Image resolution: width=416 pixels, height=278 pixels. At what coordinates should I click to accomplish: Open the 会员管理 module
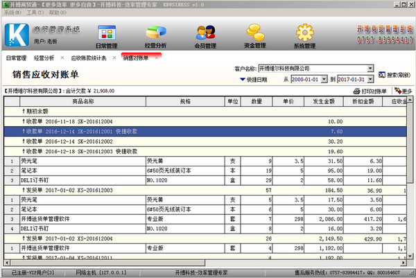pos(205,36)
